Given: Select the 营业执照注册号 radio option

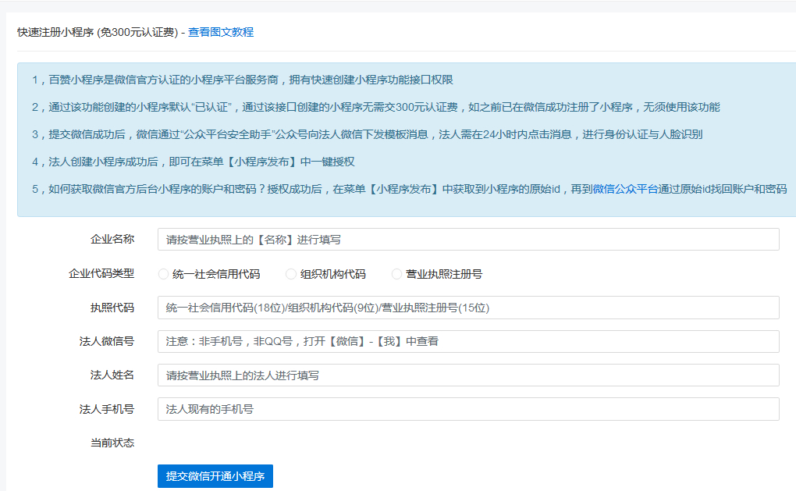Looking at the screenshot, I should [x=396, y=274].
